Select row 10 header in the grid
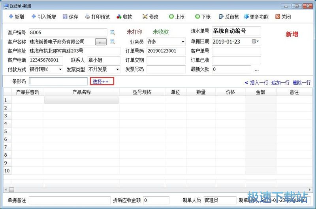Viewport: 316px width, 209px height. click(7, 171)
